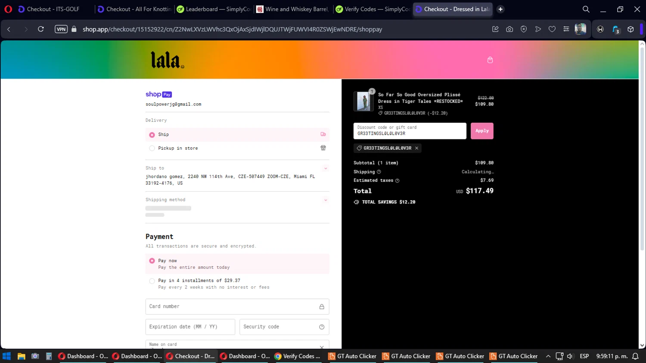Screen dimensions: 646x363
Task: Click the Shipping info question icon
Action: click(379, 172)
